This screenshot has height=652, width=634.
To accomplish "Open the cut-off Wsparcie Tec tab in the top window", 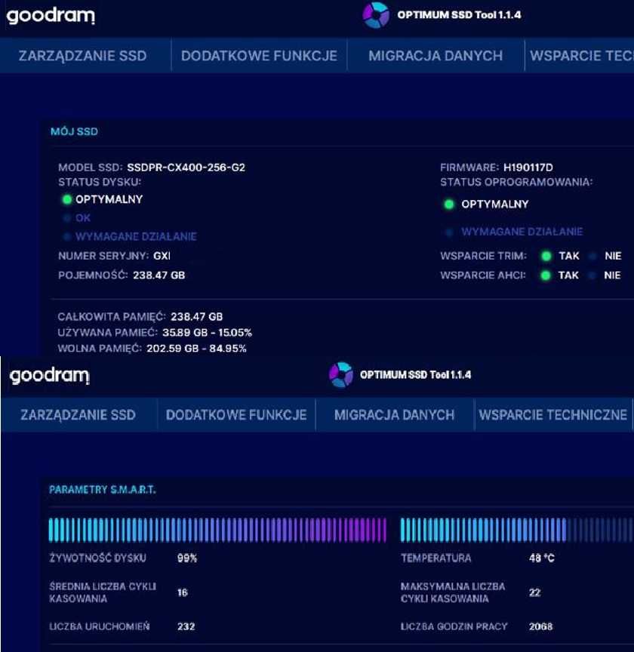I will [580, 56].
